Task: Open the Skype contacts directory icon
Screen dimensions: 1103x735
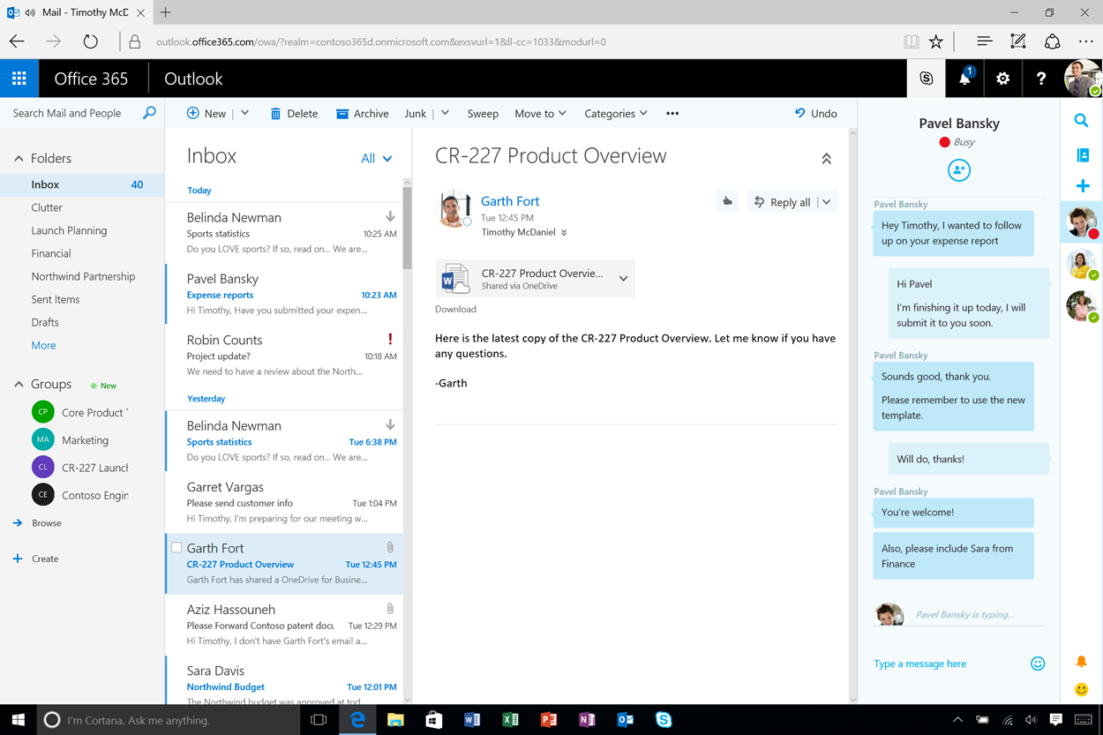Action: click(1082, 154)
